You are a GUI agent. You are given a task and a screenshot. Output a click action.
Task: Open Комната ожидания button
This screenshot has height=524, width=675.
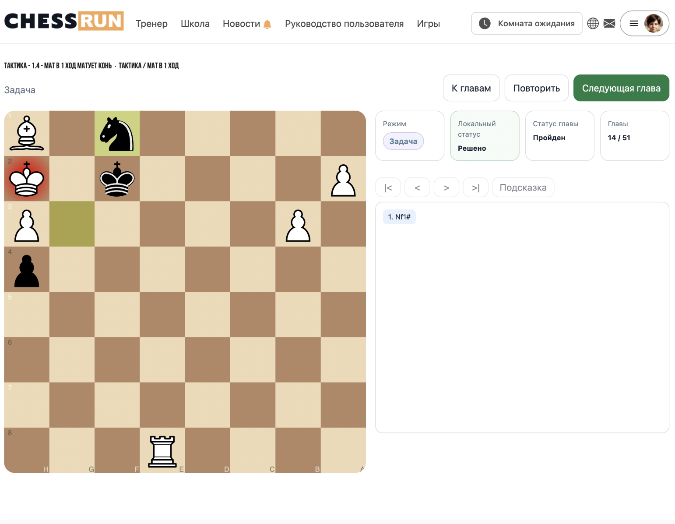(x=527, y=23)
